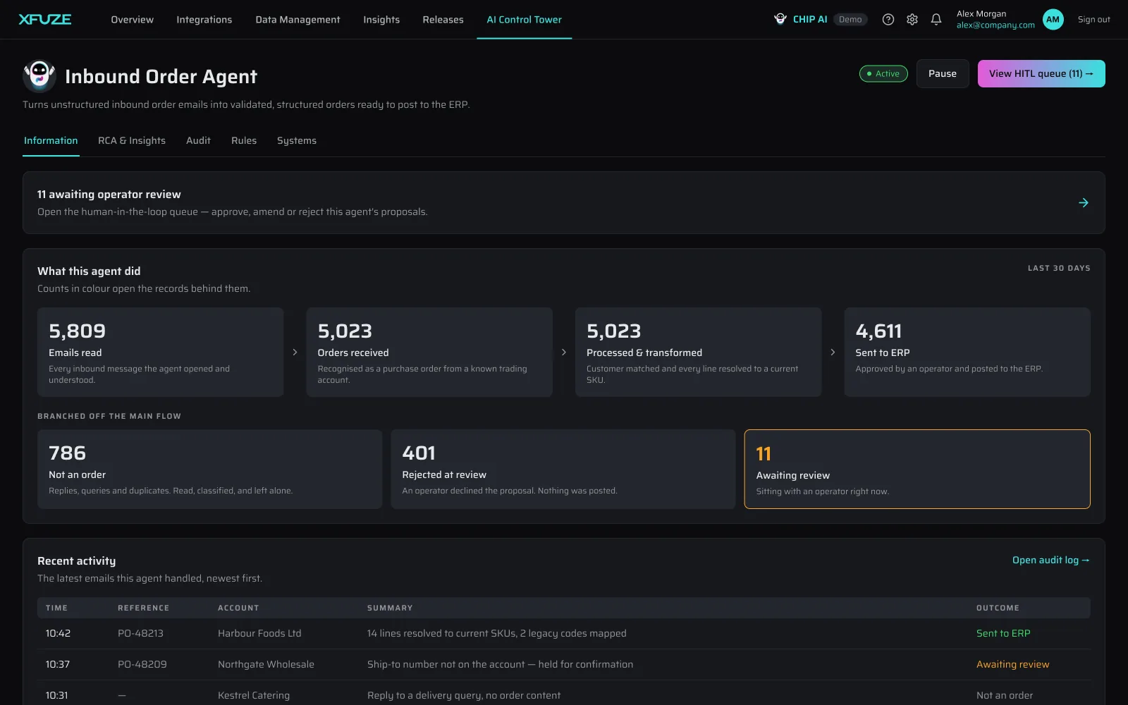The width and height of the screenshot is (1128, 705).
Task: Switch to the Audit tab
Action: point(198,140)
